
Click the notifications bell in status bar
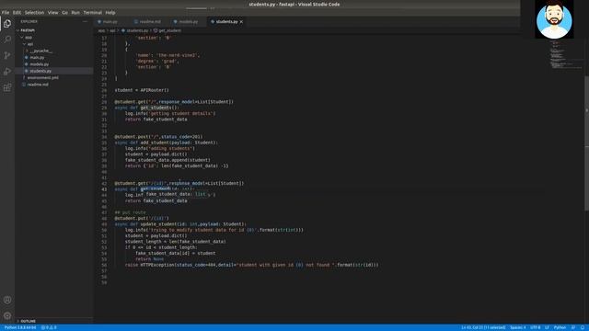(x=583, y=327)
